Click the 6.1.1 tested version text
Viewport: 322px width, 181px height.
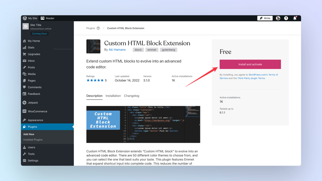click(222, 113)
